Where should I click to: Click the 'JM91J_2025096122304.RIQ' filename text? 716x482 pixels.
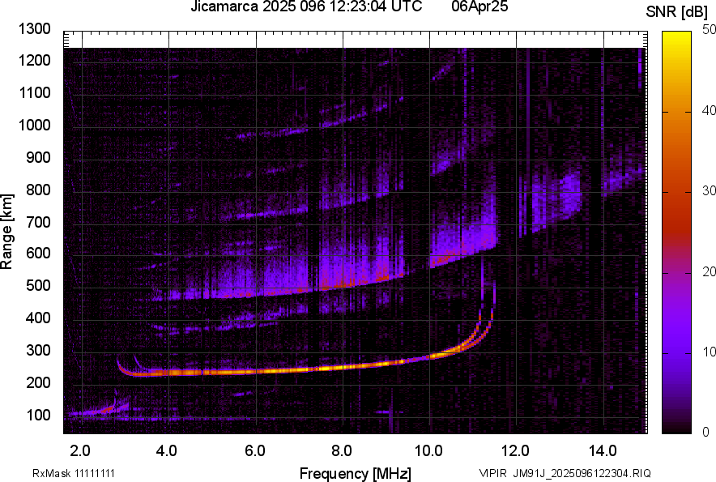click(x=582, y=473)
